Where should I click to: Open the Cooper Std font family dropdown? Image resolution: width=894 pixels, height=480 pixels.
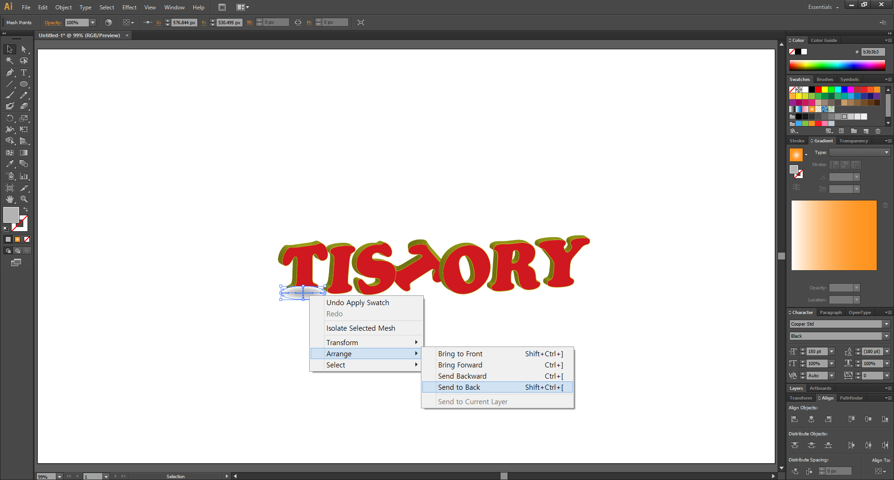(x=887, y=324)
